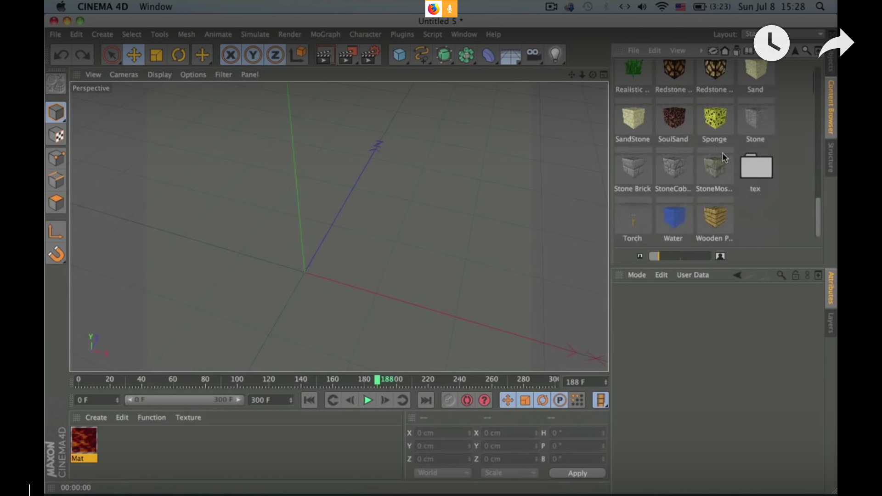Image resolution: width=882 pixels, height=496 pixels.
Task: Expand the Layout dropdown
Action: 784,34
